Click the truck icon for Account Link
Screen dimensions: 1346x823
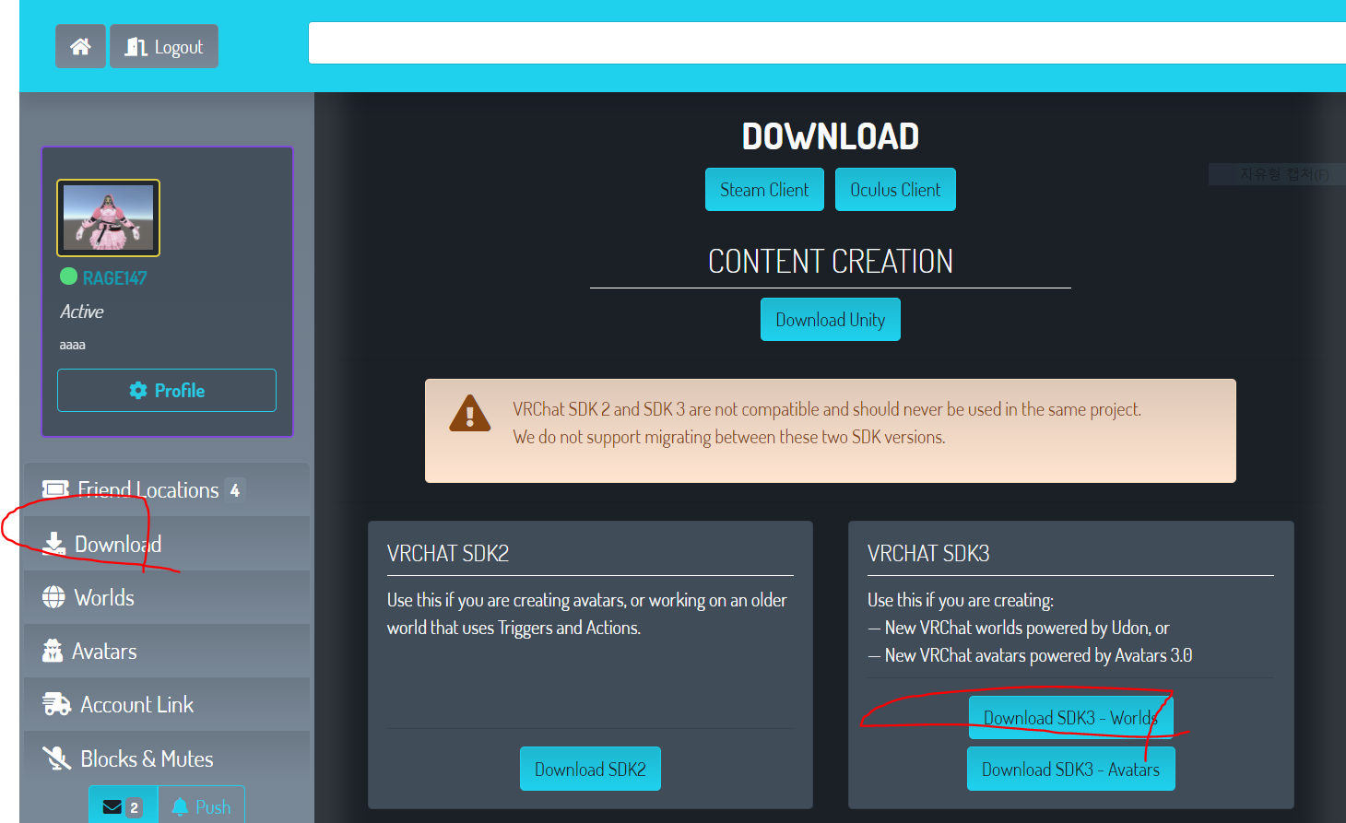[x=56, y=704]
